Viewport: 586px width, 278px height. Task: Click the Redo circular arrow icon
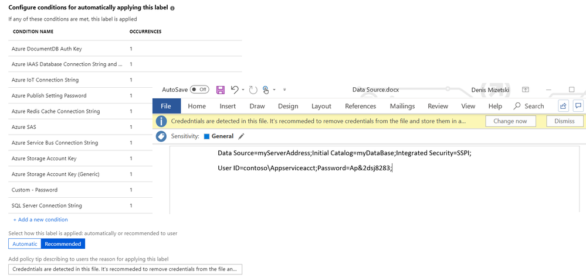click(253, 90)
